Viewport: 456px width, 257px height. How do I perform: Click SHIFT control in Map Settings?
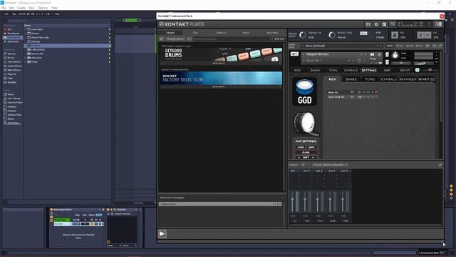click(306, 157)
